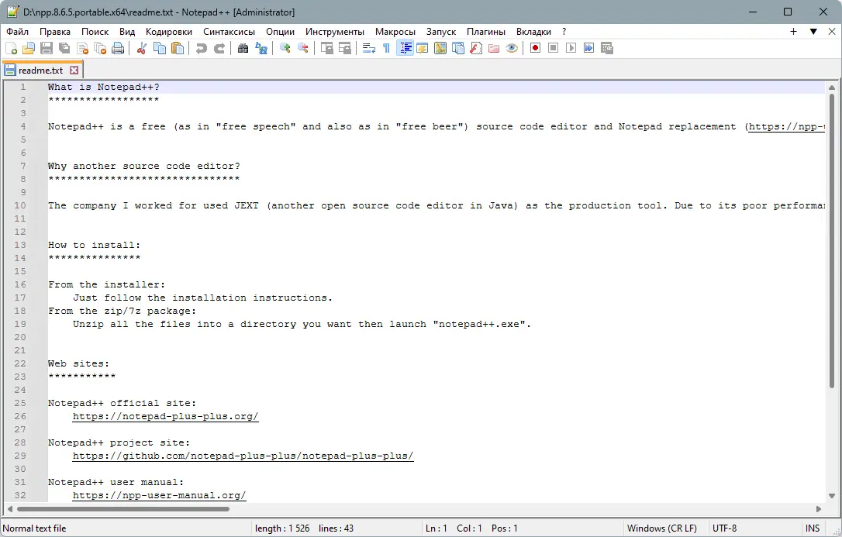This screenshot has width=842, height=537.
Task: Open Find with the binoculars icon
Action: (x=243, y=48)
